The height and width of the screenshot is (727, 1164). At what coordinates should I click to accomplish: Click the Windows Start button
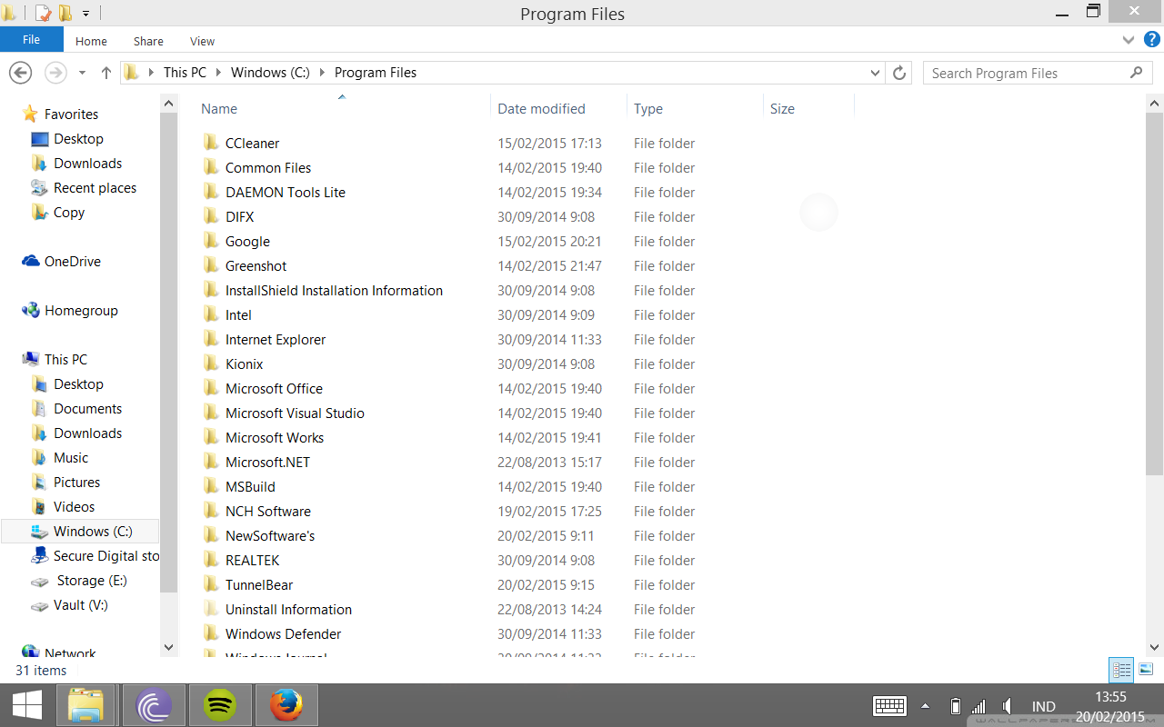[26, 705]
